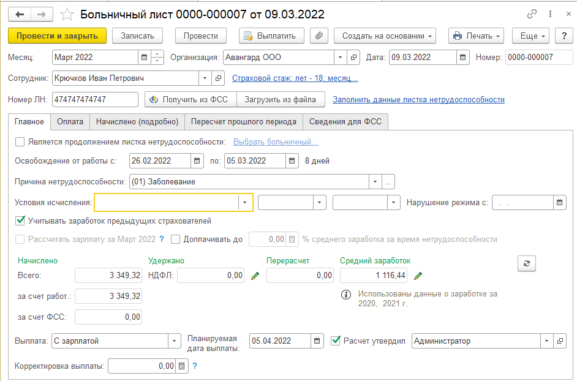Open Создать на основании dropdown menu
577x381 pixels.
click(x=385, y=36)
